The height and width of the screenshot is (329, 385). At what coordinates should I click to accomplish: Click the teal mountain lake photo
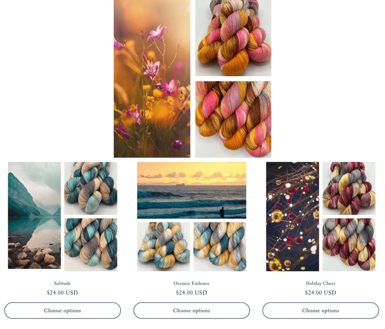34,215
